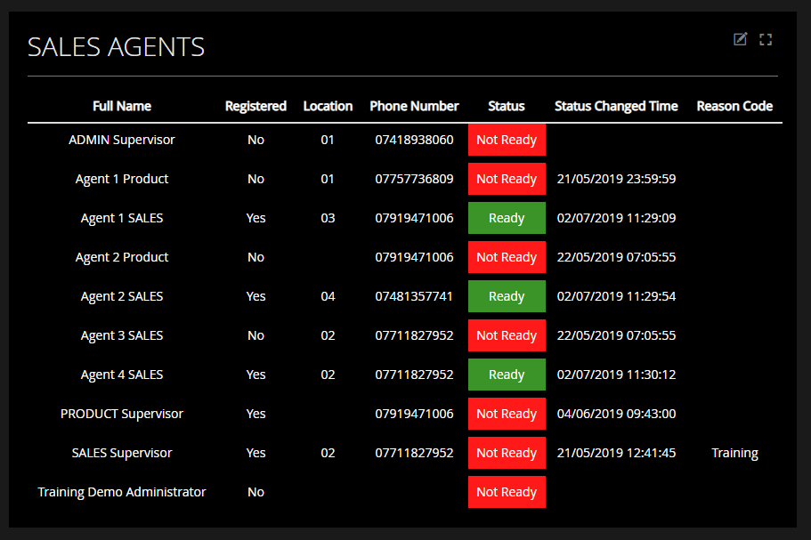Click timestamp 21/05/2019 12:41:45

[x=616, y=453]
